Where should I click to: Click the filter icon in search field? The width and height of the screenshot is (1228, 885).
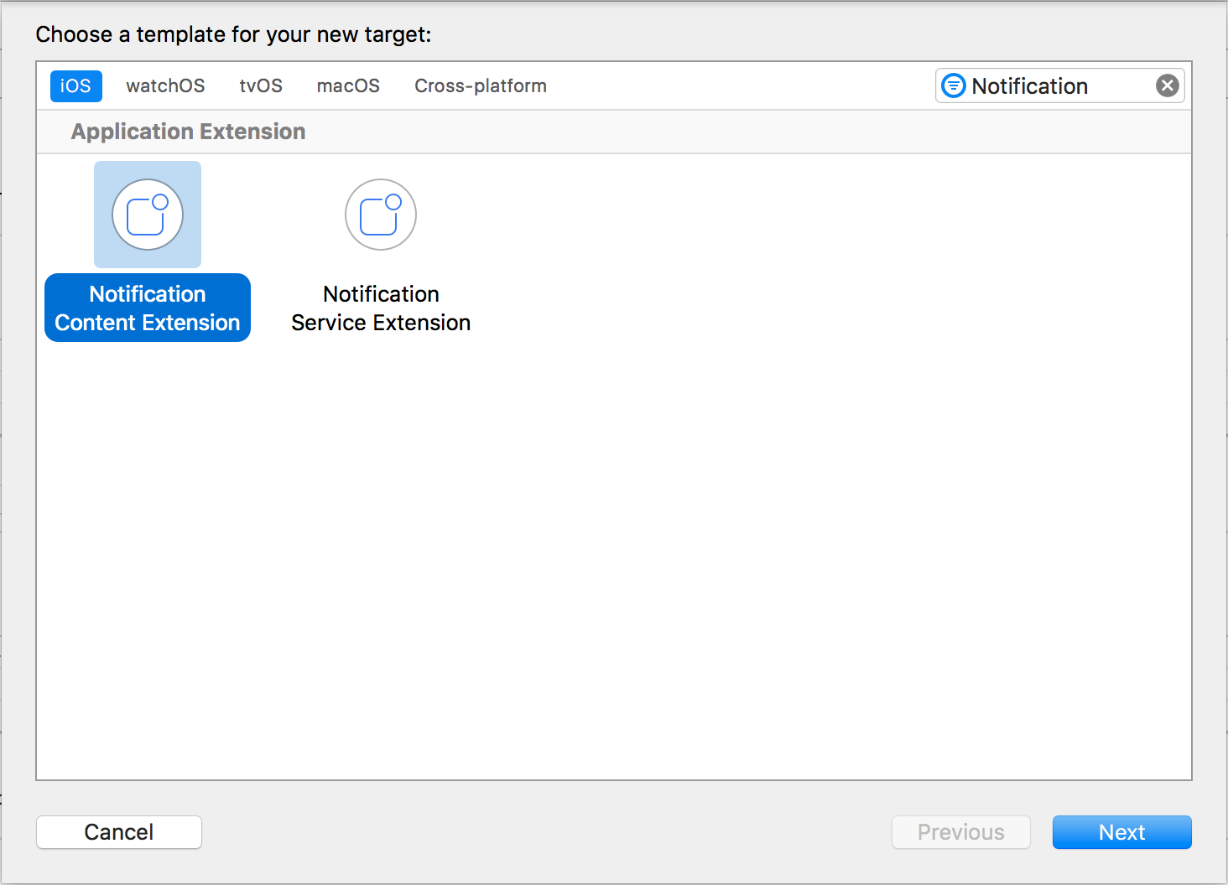954,85
